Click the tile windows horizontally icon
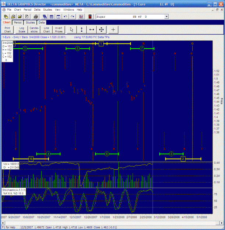The height and width of the screenshot is (230, 225). [x=51, y=17]
